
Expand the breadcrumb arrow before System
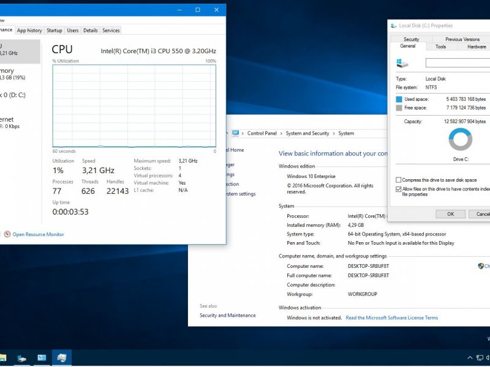(334, 133)
